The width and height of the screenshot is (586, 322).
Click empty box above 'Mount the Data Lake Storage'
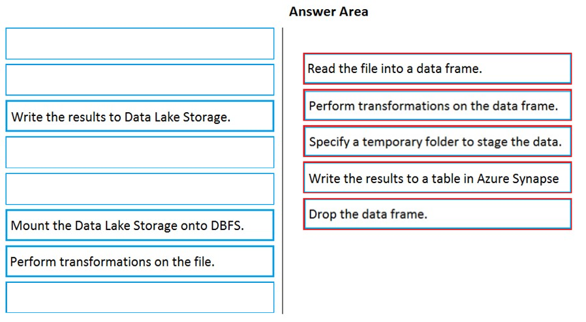pyautogui.click(x=140, y=189)
